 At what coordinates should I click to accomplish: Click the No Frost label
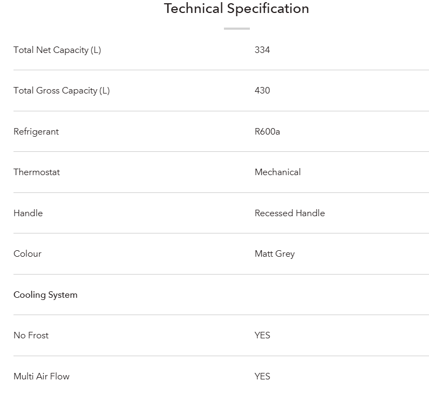(31, 336)
